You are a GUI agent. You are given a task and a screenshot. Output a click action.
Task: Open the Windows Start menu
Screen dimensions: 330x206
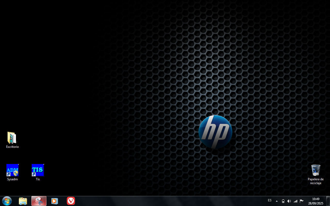point(7,201)
